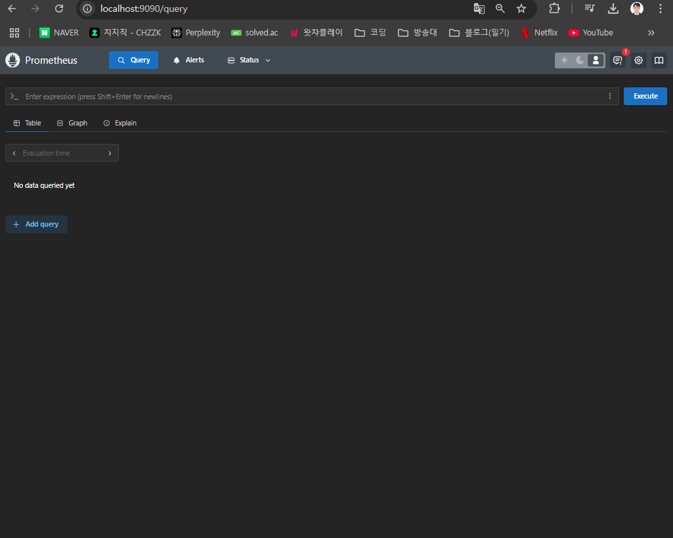This screenshot has height=538, width=673.
Task: Open the expression options three-dot menu
Action: coord(610,96)
